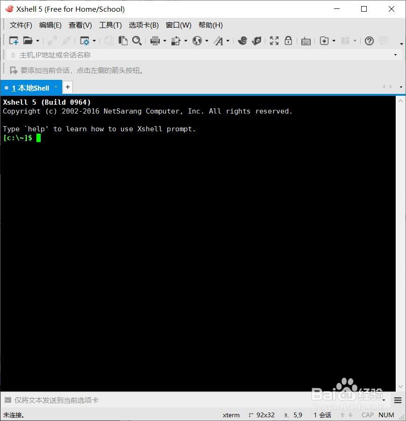Open the 帮助(H) menu
The width and height of the screenshot is (406, 421).
pyautogui.click(x=211, y=25)
